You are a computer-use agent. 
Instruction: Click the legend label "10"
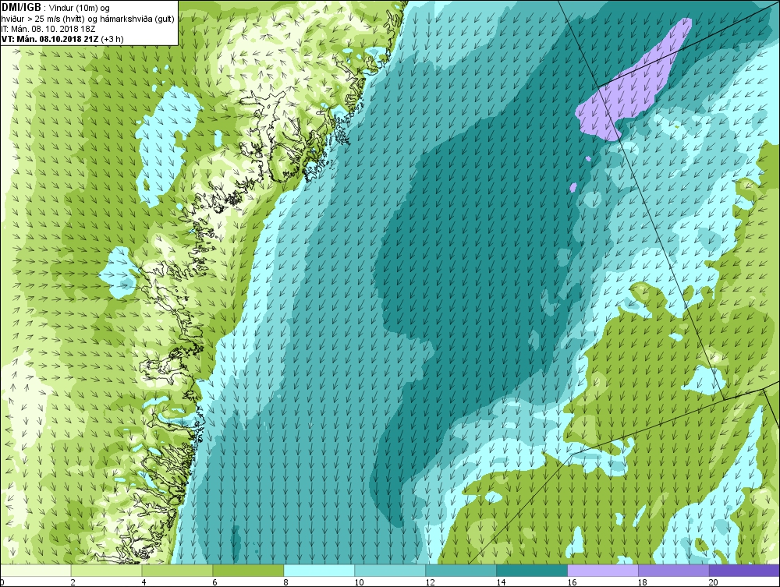click(x=359, y=582)
